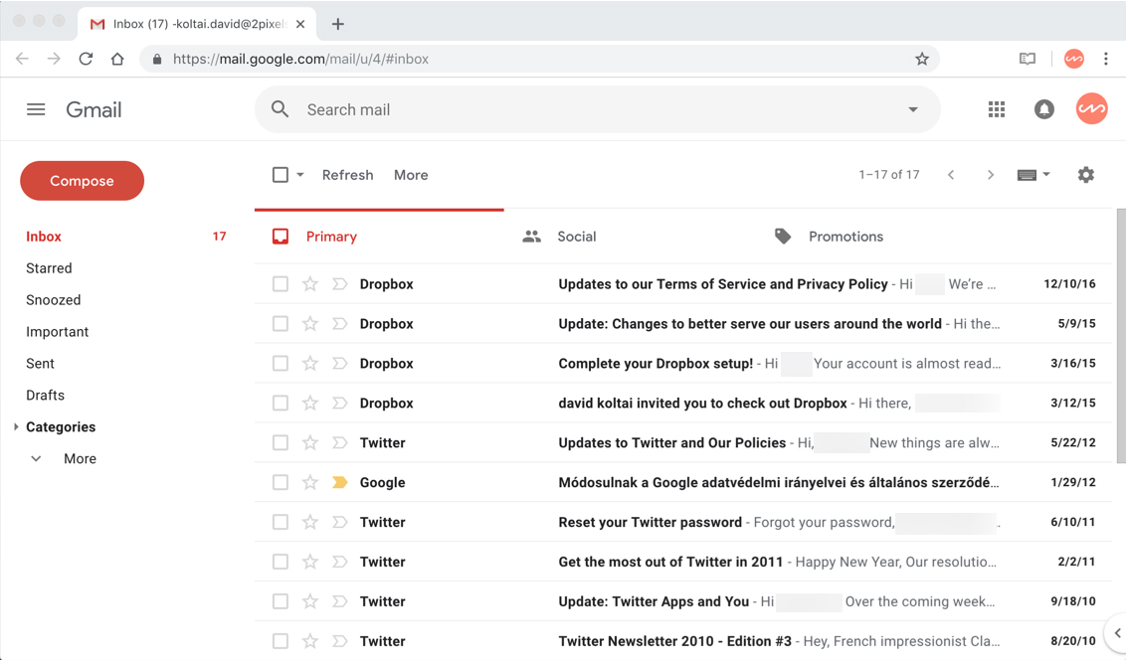1127x660 pixels.
Task: Mark Get the most out of Twitter important
Action: click(340, 562)
